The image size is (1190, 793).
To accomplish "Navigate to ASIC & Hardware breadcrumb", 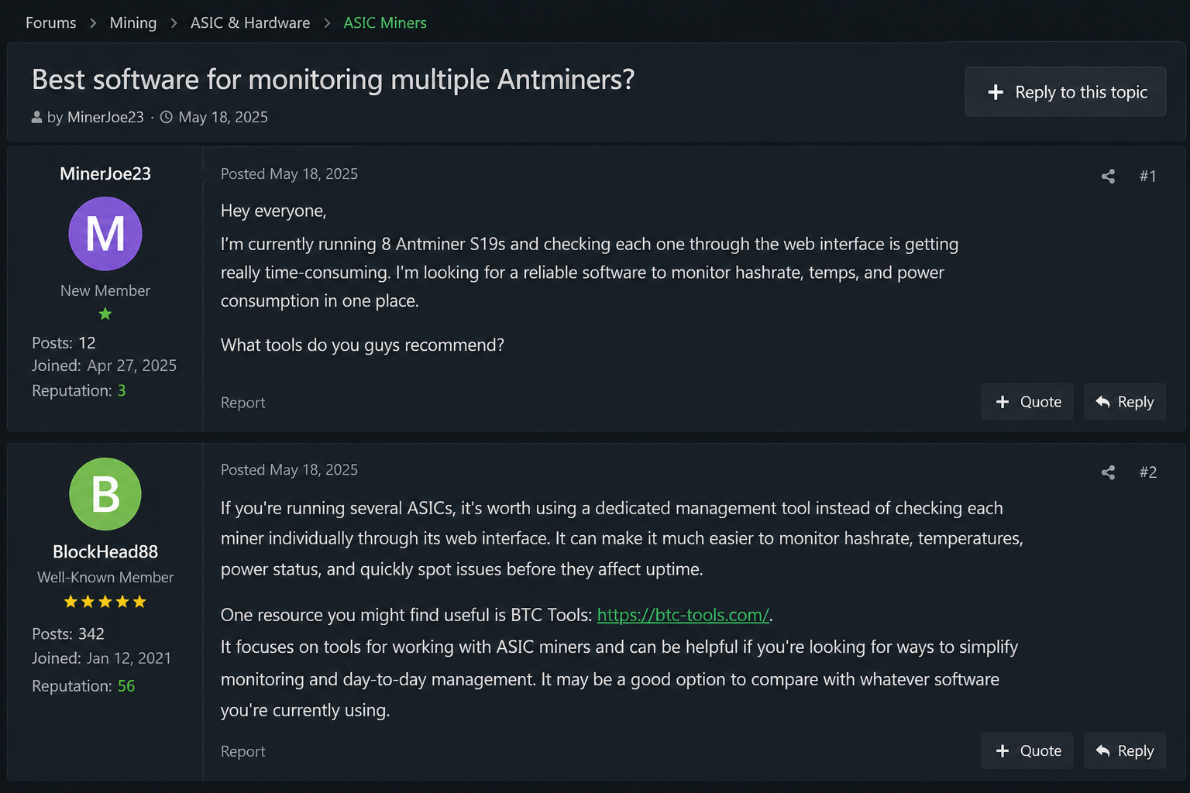I will (x=250, y=23).
